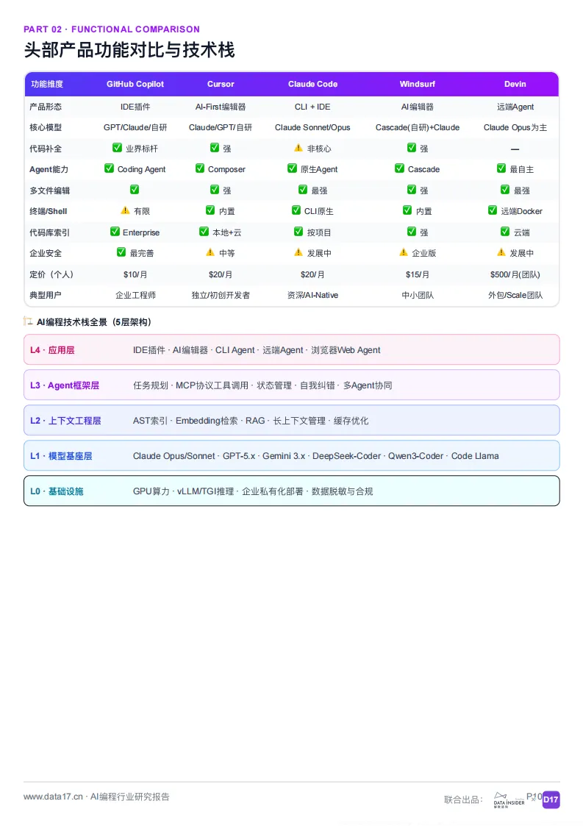Click the L1 · 模型基座层 label

click(61, 456)
